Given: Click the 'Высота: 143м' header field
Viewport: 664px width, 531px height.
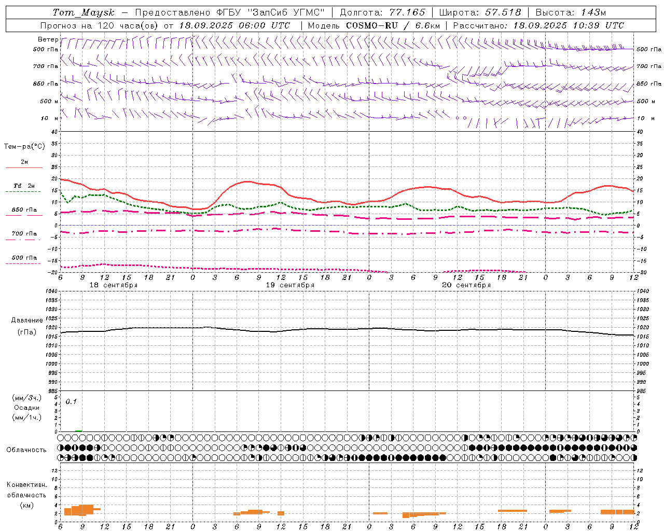Looking at the screenshot, I should (571, 12).
